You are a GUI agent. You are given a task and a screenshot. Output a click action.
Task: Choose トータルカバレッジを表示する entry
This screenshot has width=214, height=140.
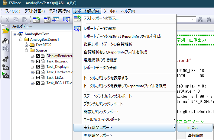125,78
